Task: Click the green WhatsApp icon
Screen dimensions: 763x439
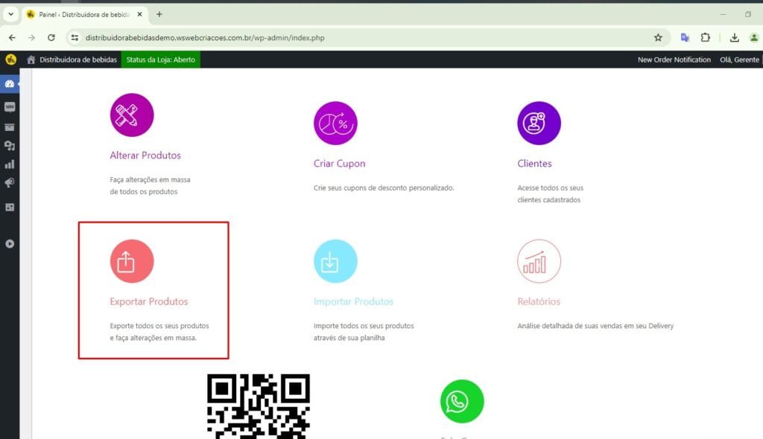Action: click(461, 402)
